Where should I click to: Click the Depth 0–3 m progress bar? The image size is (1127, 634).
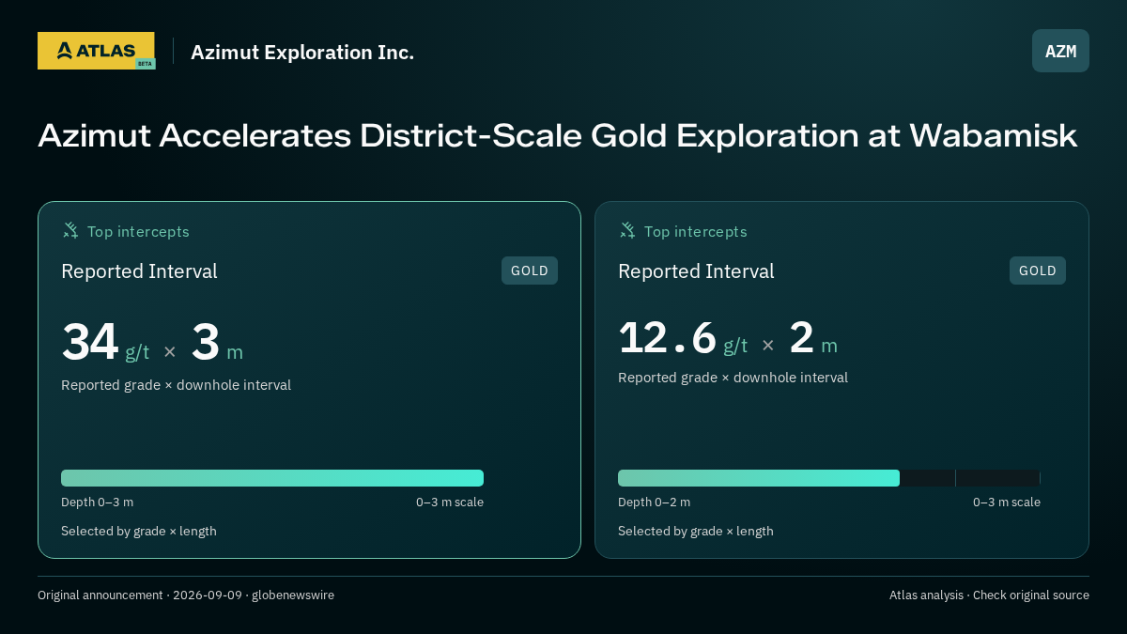click(x=272, y=478)
